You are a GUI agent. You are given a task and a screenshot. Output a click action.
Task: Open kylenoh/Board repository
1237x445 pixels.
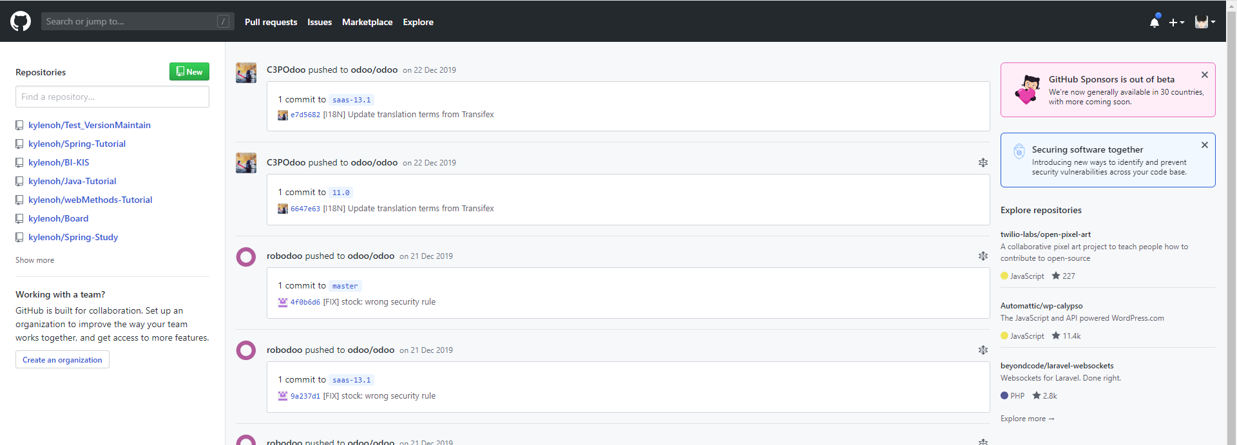tap(58, 218)
